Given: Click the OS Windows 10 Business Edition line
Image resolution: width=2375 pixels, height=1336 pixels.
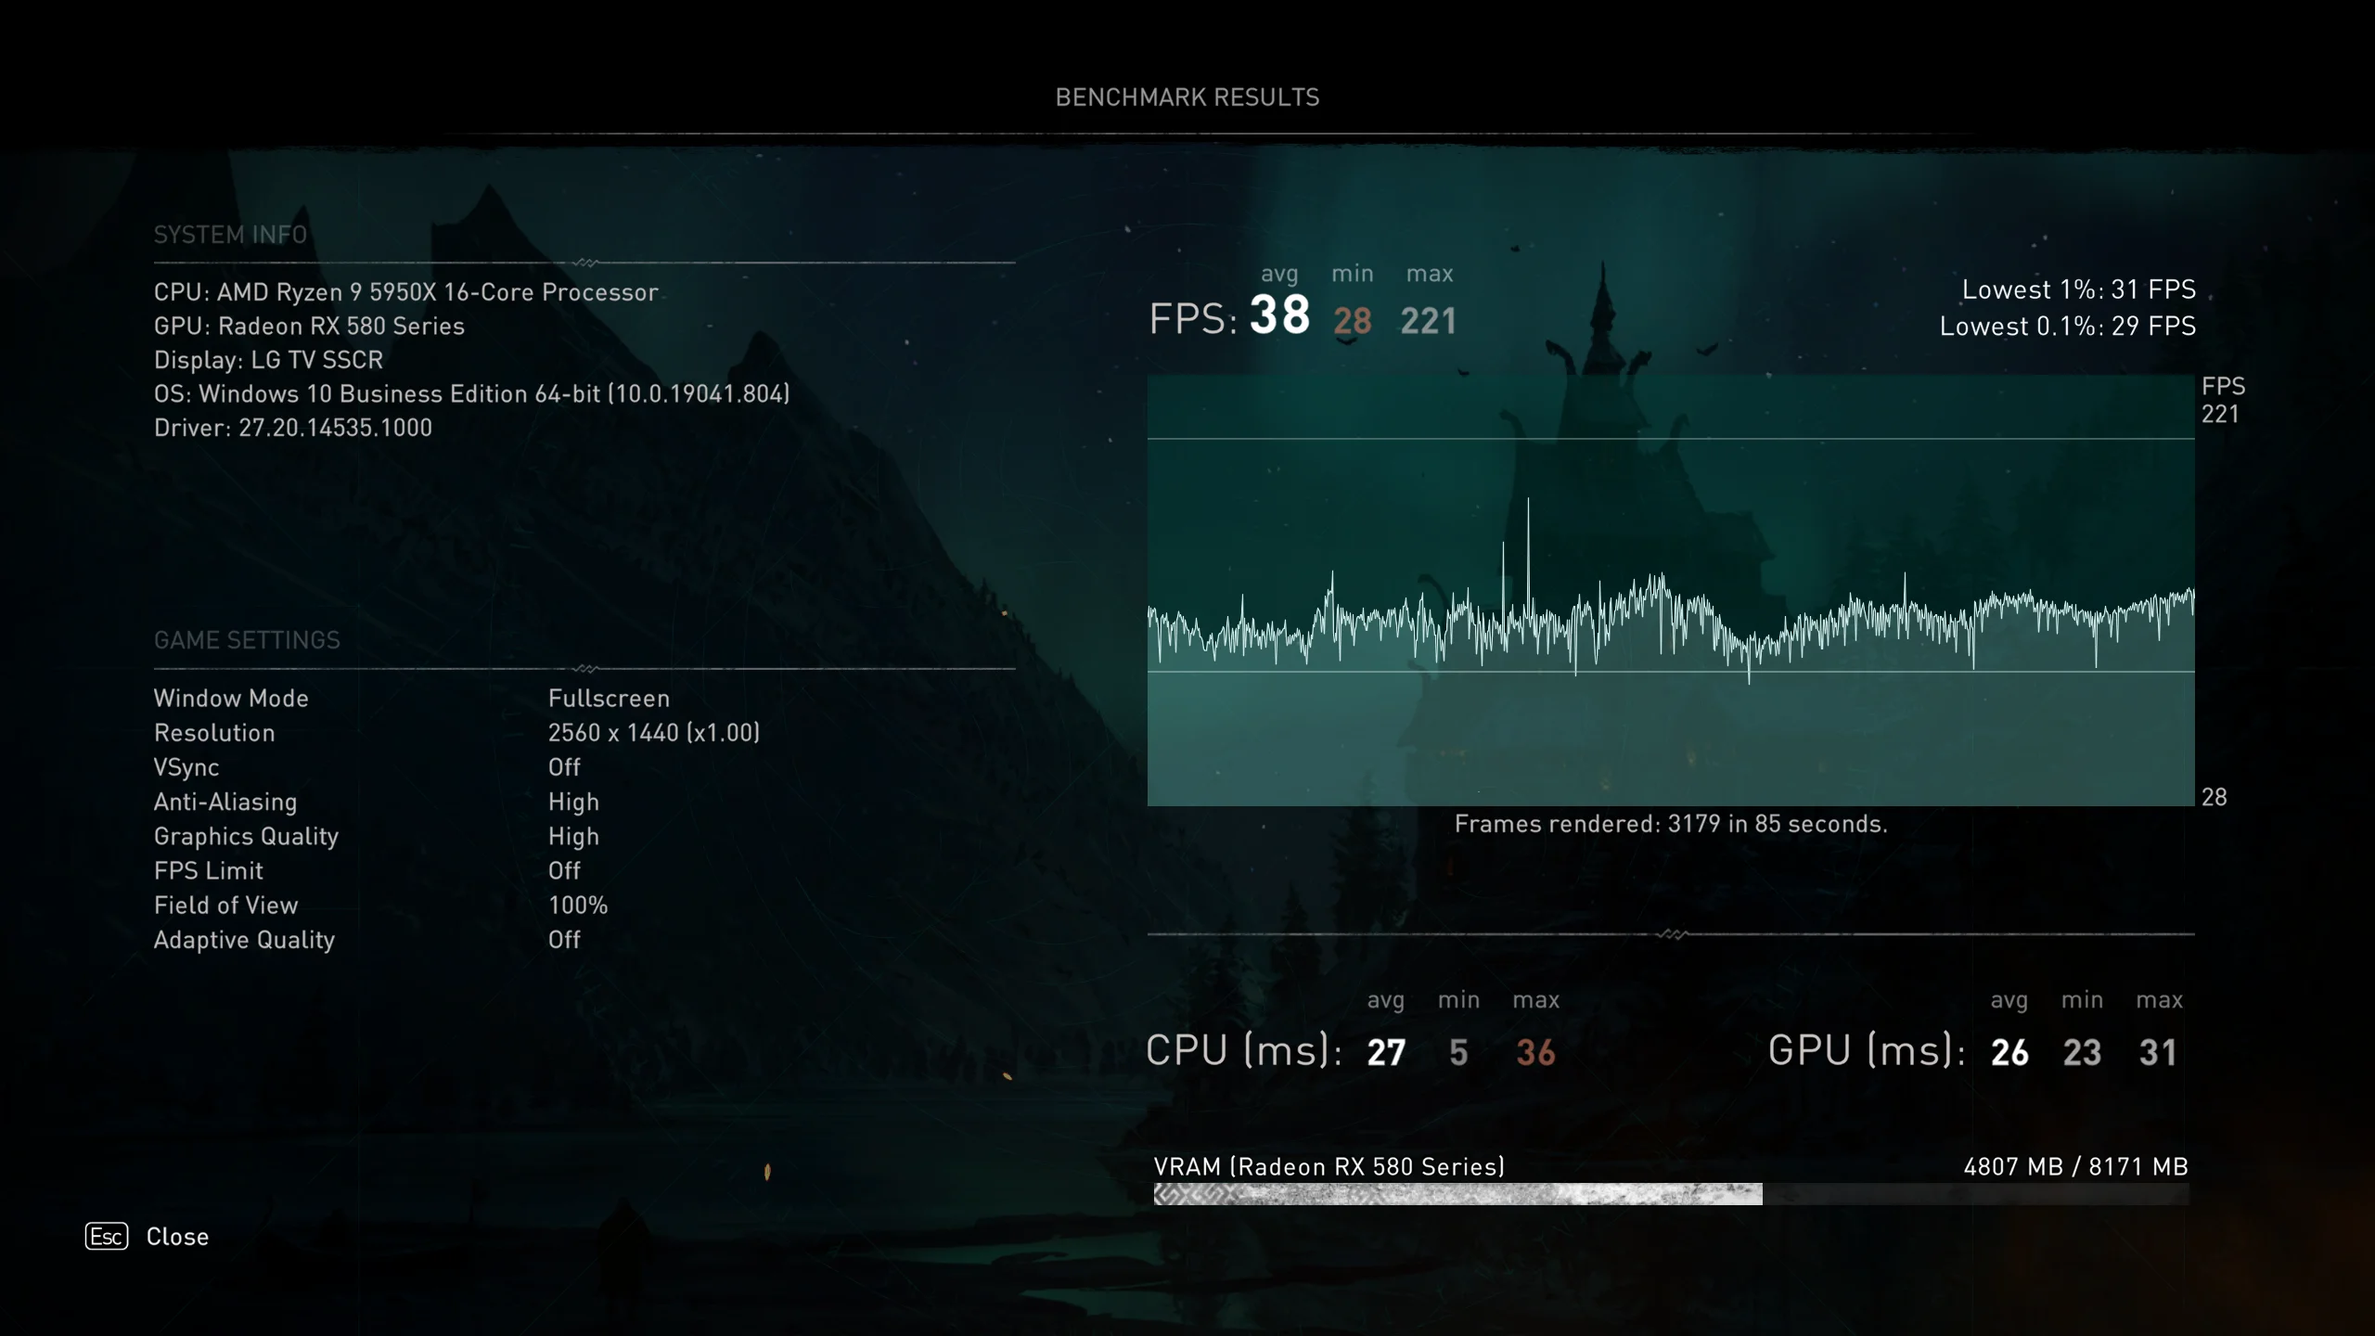Looking at the screenshot, I should click(x=471, y=393).
